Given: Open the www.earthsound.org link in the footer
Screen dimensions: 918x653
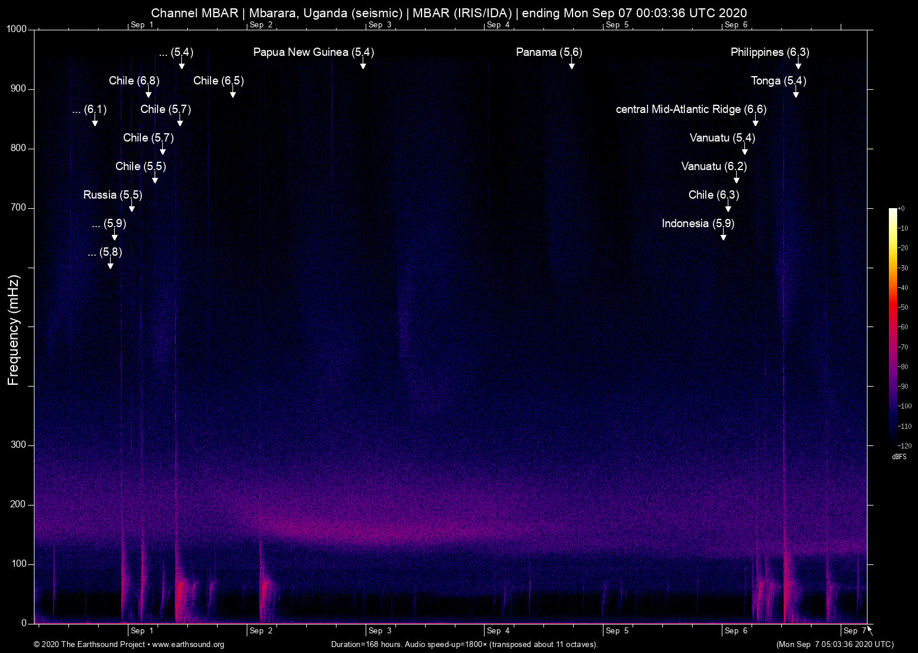Looking at the screenshot, I should (188, 644).
